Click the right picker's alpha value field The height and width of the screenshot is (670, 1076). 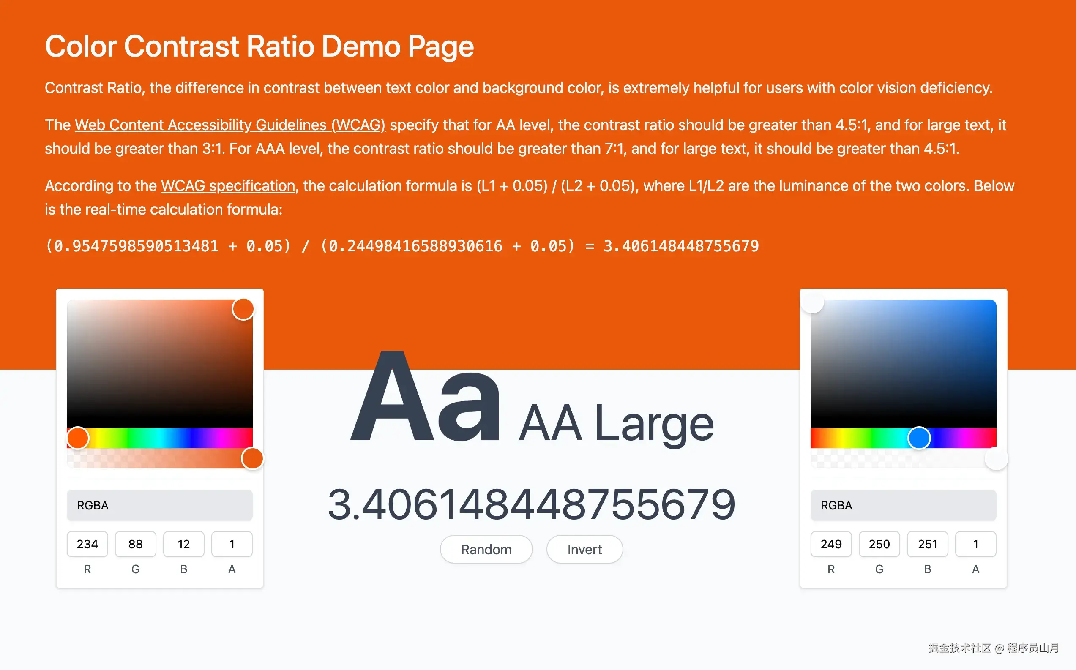coord(975,544)
